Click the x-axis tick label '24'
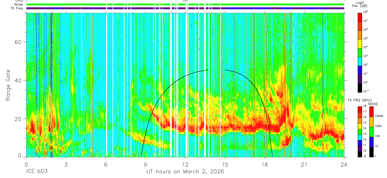The height and width of the screenshot is (178, 387). point(344,164)
